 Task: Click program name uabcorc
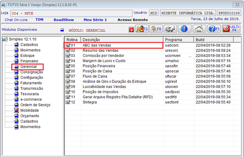pyautogui.click(x=172, y=45)
